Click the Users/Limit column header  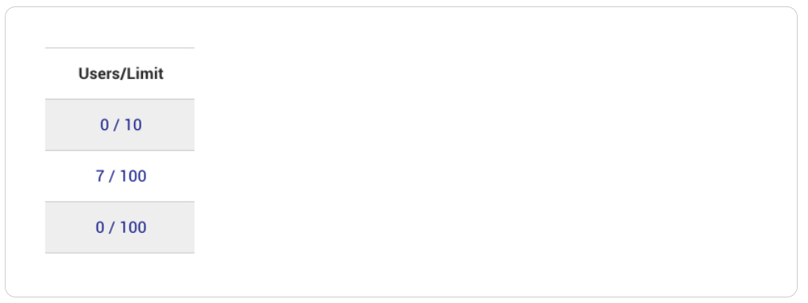tap(121, 73)
